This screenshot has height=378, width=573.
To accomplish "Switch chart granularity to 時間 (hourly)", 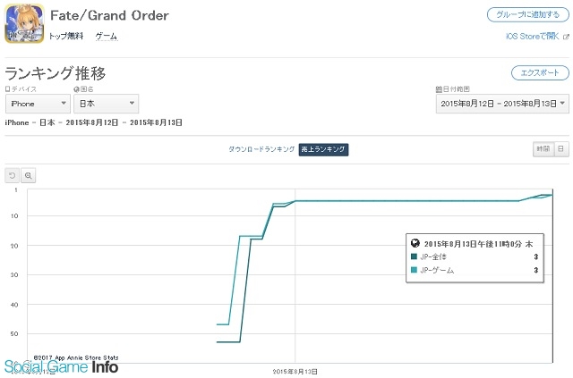I will pos(543,149).
